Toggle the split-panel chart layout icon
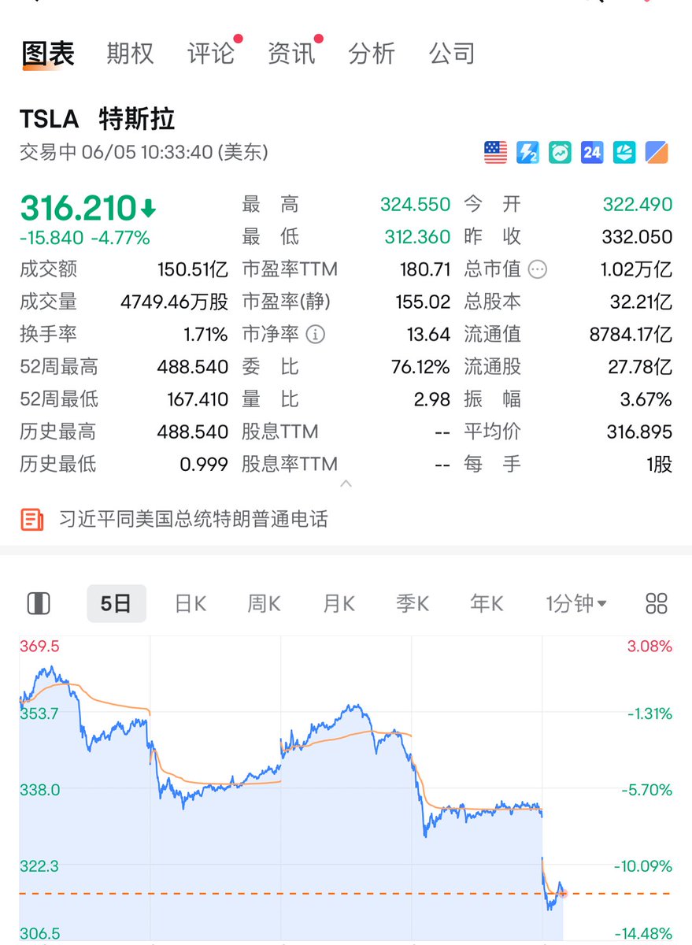Image resolution: width=692 pixels, height=945 pixels. click(38, 604)
